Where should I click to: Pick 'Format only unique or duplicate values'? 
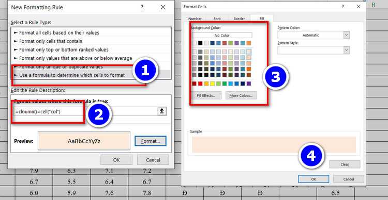(91, 66)
